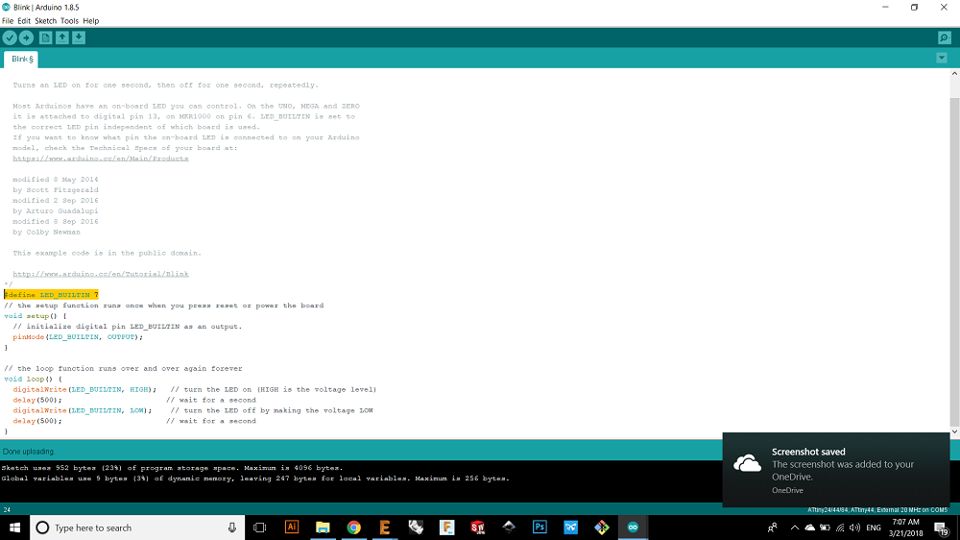Click the editor scrollbar up arrow

(x=954, y=74)
